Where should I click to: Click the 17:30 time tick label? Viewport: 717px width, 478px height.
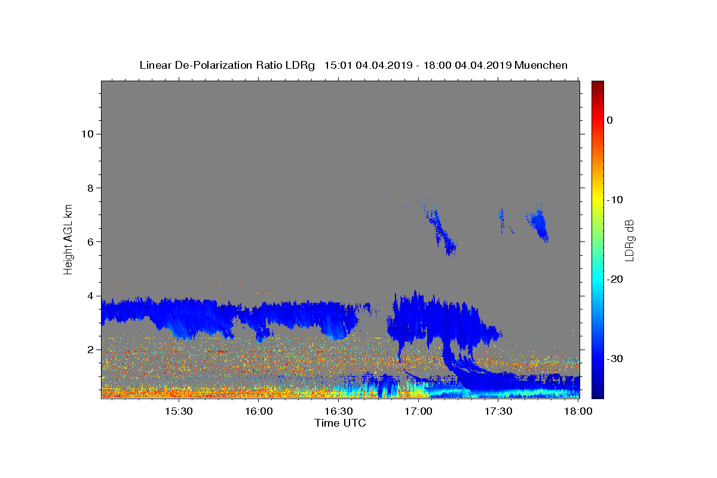click(498, 411)
